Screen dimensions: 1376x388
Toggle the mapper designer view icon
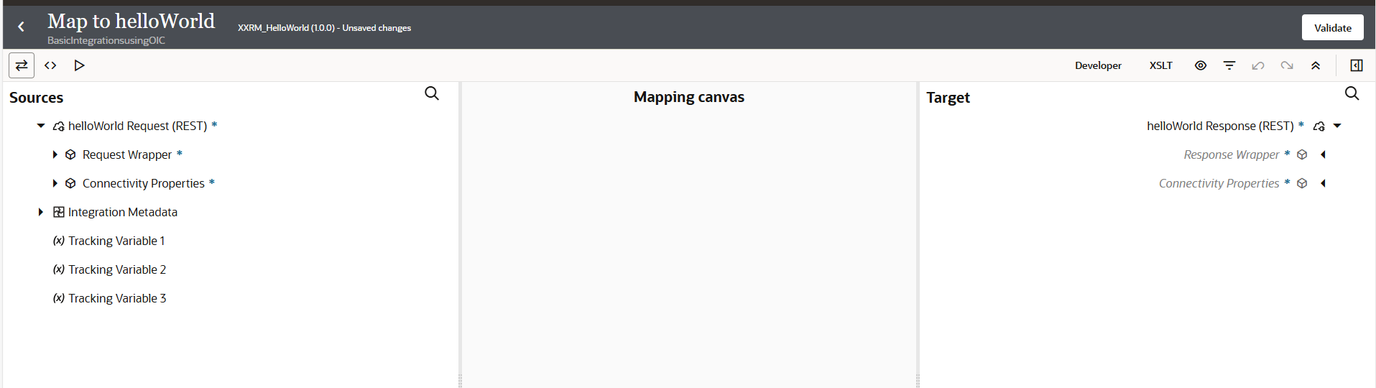22,65
